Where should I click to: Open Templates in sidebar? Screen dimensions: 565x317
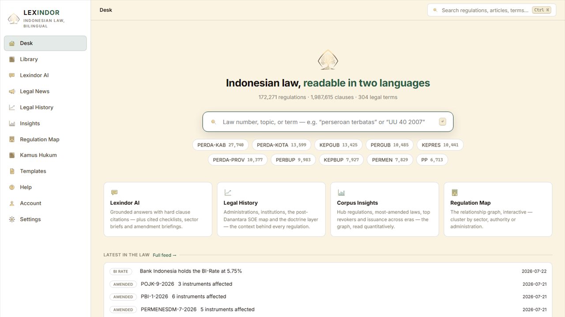point(45,171)
